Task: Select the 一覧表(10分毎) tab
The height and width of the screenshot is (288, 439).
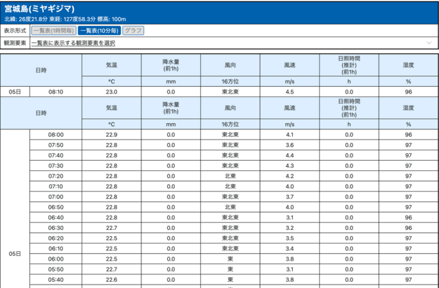Action: click(99, 31)
